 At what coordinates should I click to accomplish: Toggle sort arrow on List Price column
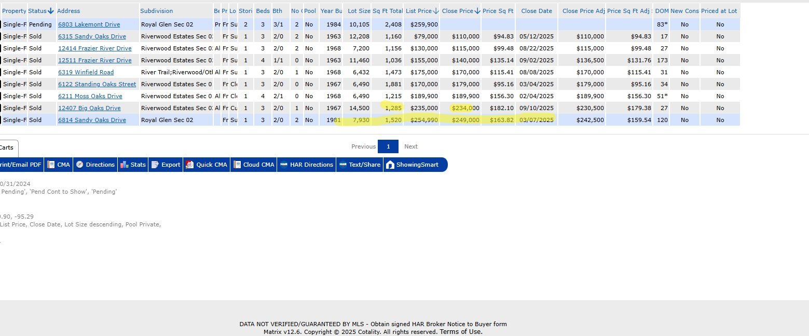coord(435,11)
